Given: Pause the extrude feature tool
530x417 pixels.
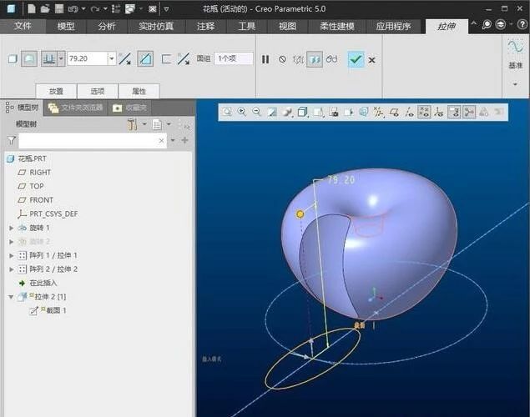Looking at the screenshot, I should [x=265, y=59].
